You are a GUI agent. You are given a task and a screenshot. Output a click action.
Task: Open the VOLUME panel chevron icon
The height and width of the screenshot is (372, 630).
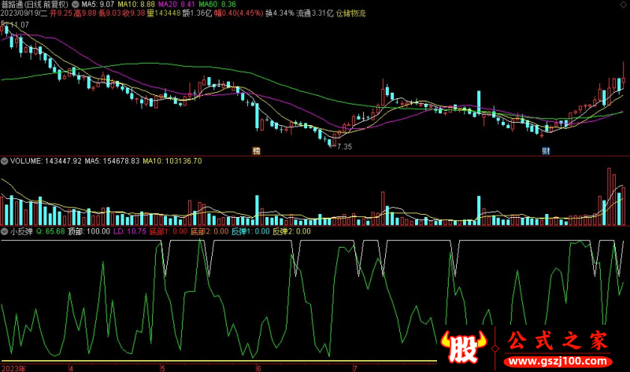(5, 161)
